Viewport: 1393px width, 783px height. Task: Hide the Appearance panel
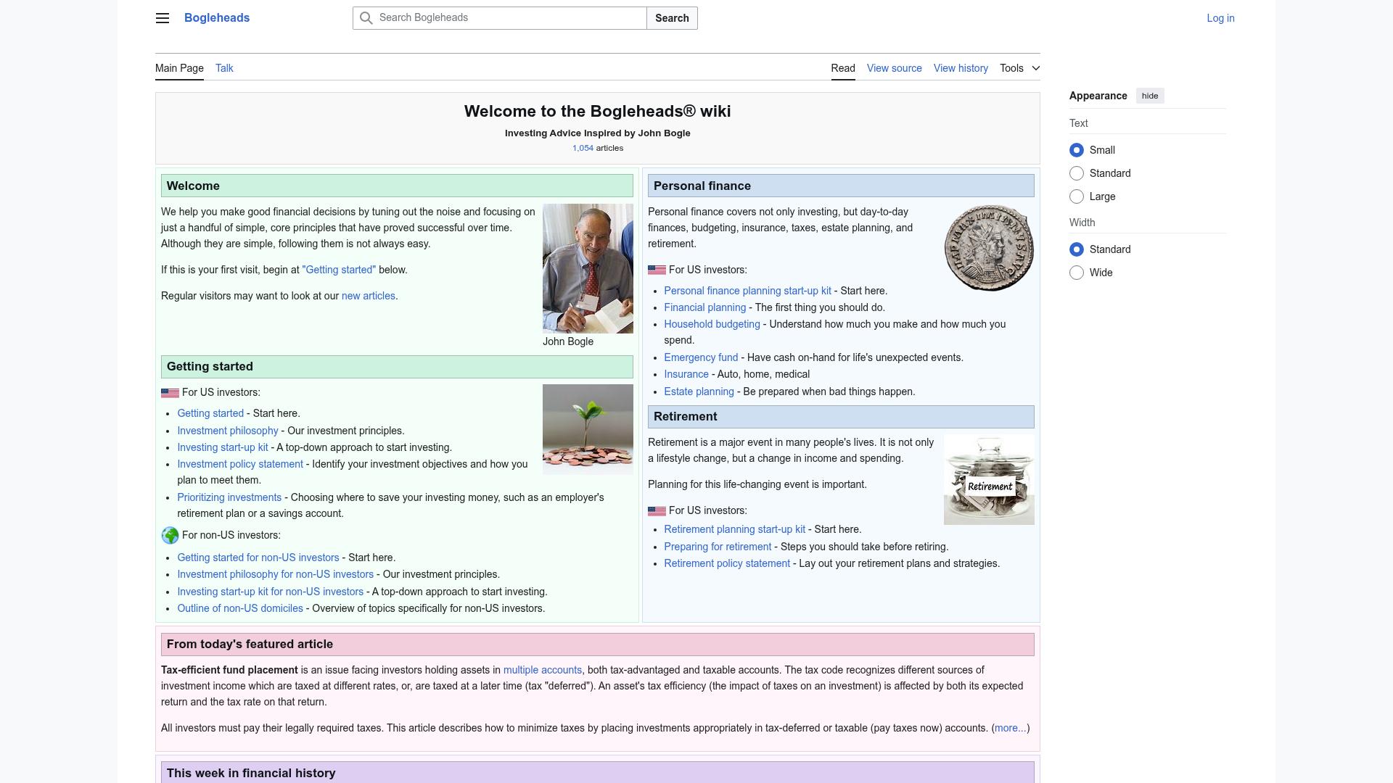pos(1150,96)
